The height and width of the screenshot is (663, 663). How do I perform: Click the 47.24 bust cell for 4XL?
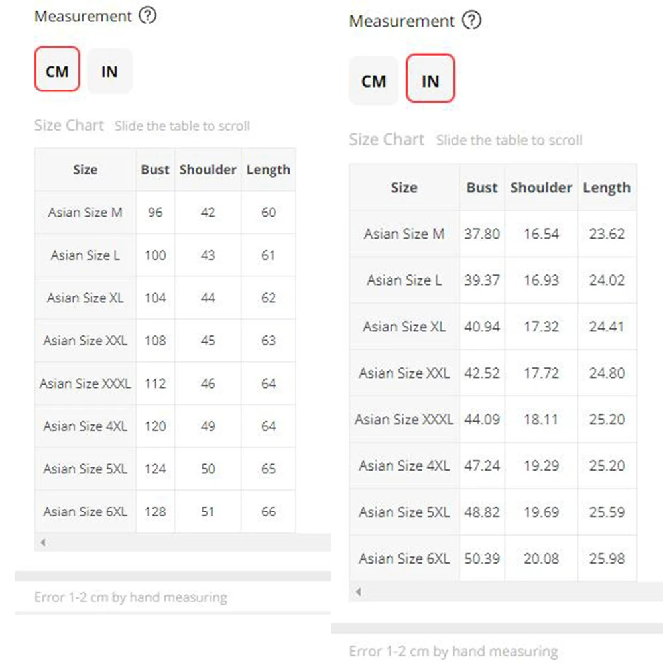tap(482, 465)
